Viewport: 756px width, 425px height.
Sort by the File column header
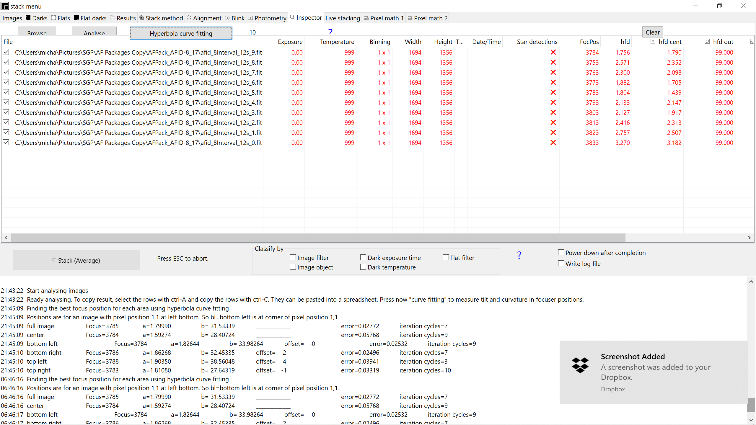[x=132, y=42]
